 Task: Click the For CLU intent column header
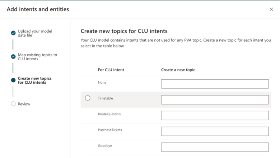[111, 70]
